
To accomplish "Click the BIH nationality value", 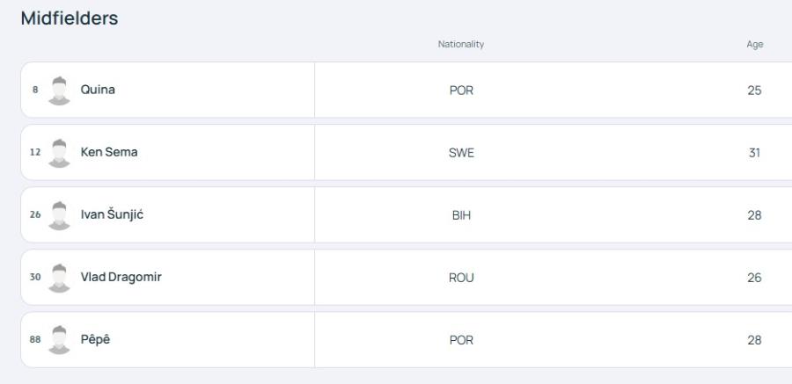I will 461,215.
